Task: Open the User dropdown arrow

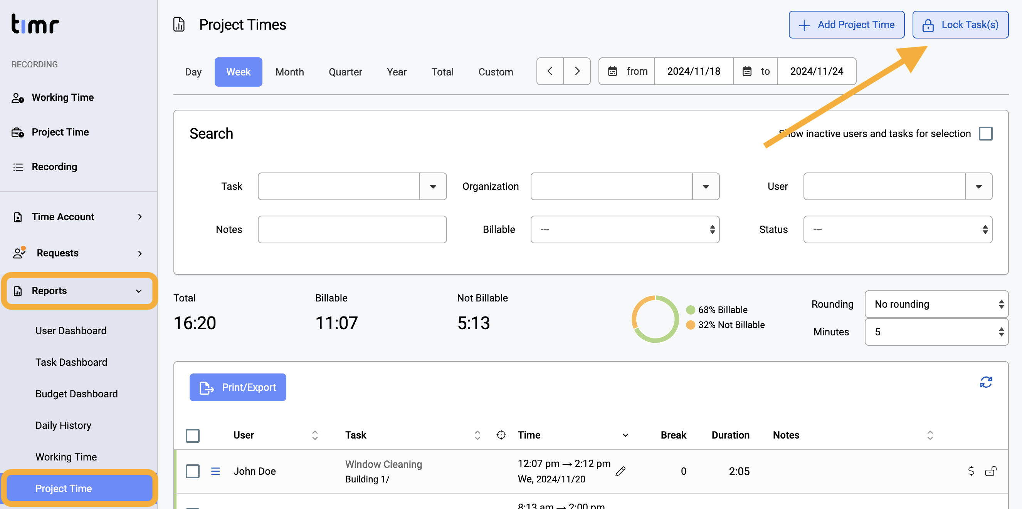Action: (979, 186)
